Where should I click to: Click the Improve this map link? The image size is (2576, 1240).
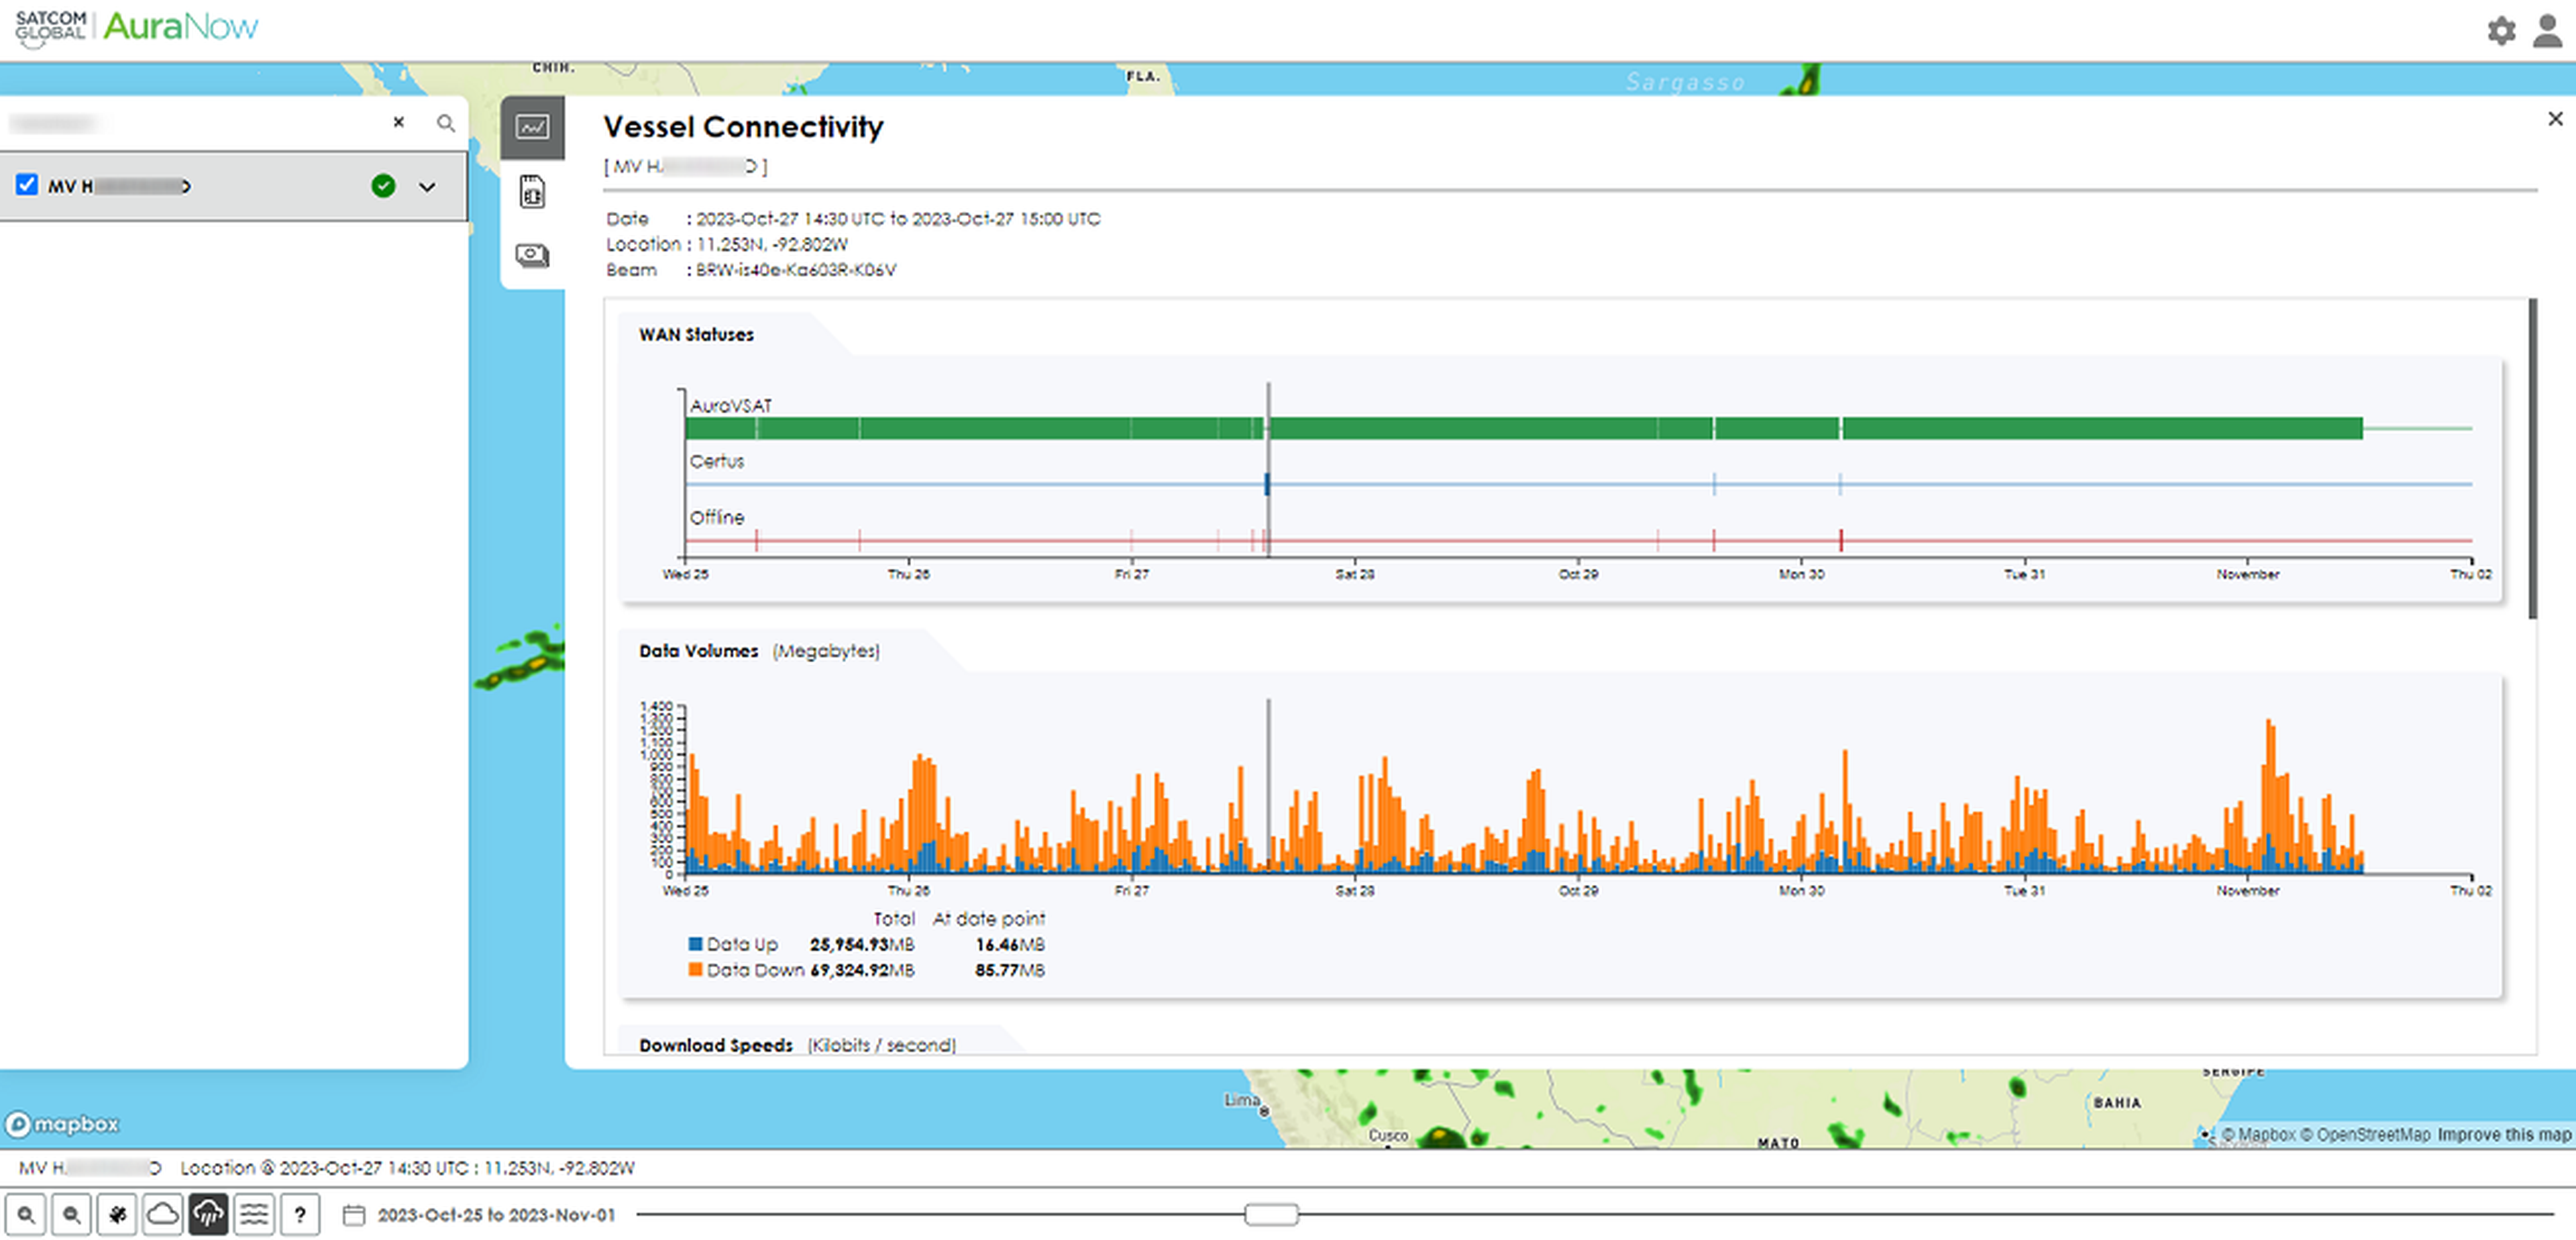click(2503, 1134)
